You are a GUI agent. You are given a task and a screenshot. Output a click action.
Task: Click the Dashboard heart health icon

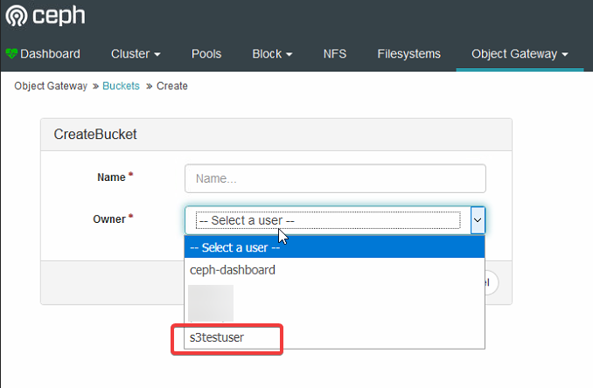11,53
